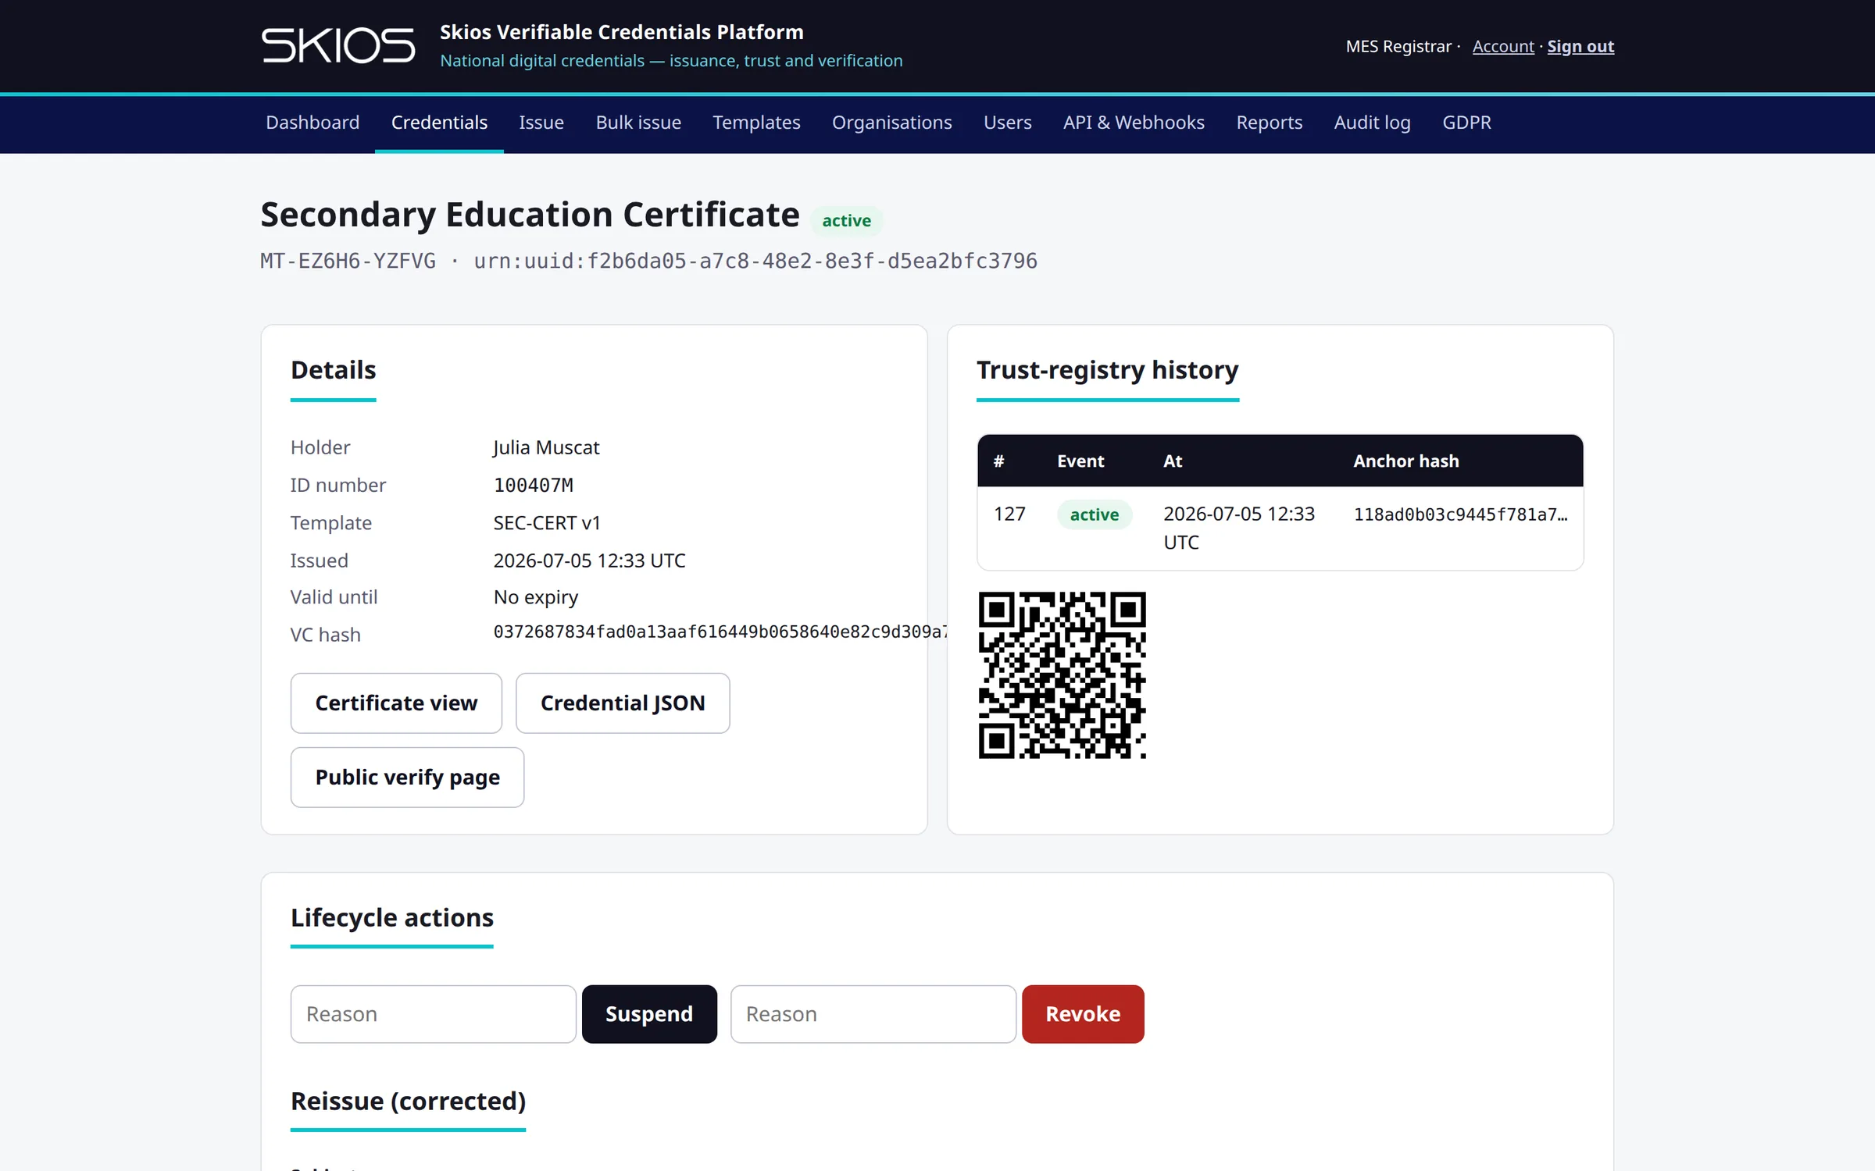This screenshot has width=1875, height=1171.
Task: Select the ID number 100407M
Action: click(534, 485)
